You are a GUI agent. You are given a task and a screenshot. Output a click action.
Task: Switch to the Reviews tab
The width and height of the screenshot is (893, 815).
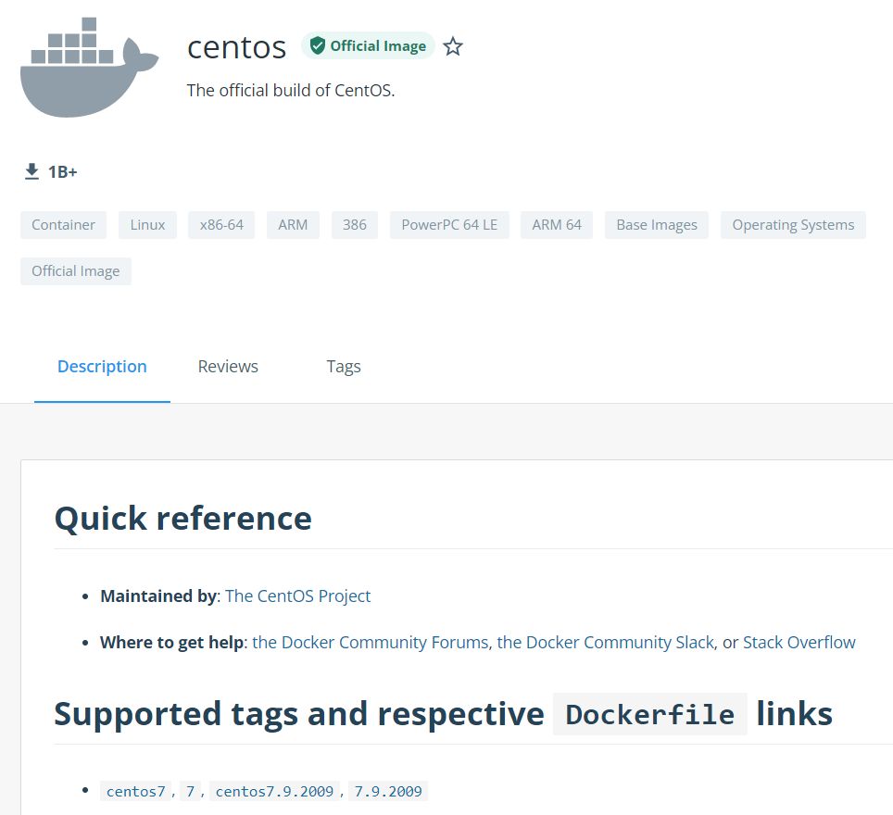228,366
